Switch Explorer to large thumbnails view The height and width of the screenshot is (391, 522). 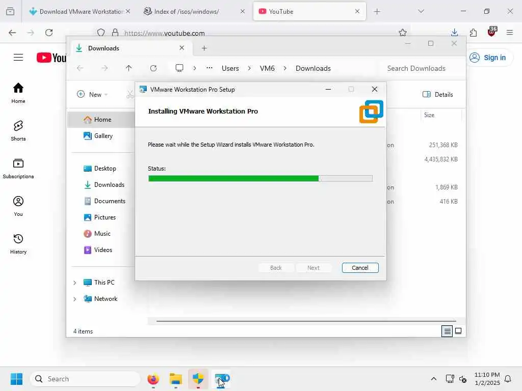[x=458, y=331]
